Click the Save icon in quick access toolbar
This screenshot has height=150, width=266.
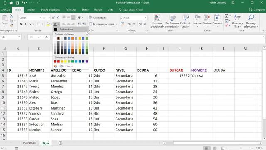coord(17,3)
